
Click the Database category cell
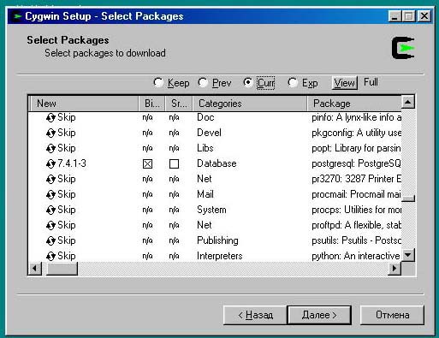(217, 163)
